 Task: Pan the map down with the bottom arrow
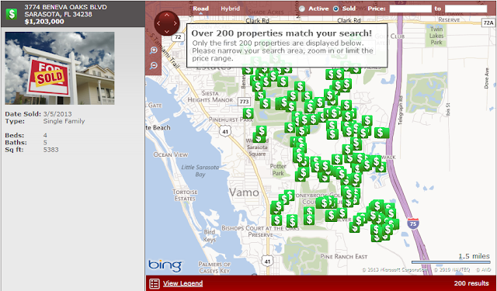click(167, 31)
